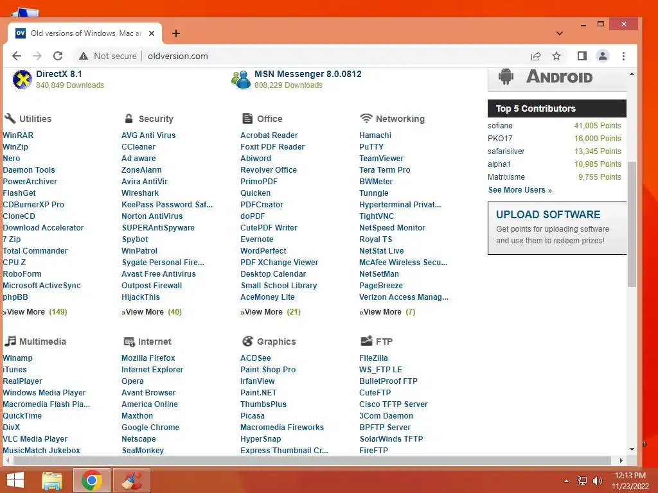
Task: Open the Winamp link
Action: (x=17, y=358)
